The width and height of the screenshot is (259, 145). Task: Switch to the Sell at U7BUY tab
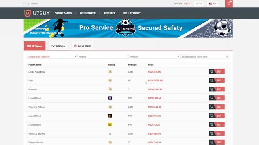83,46
